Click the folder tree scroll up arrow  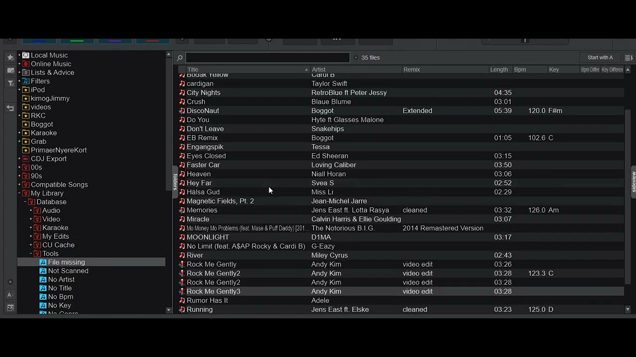click(x=168, y=55)
